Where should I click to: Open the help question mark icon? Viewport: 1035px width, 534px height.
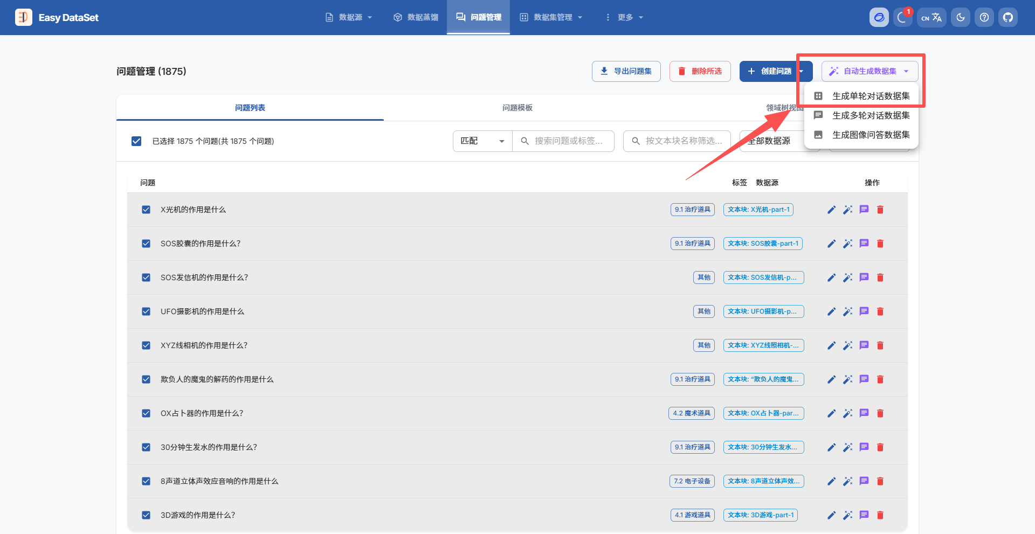coord(984,17)
